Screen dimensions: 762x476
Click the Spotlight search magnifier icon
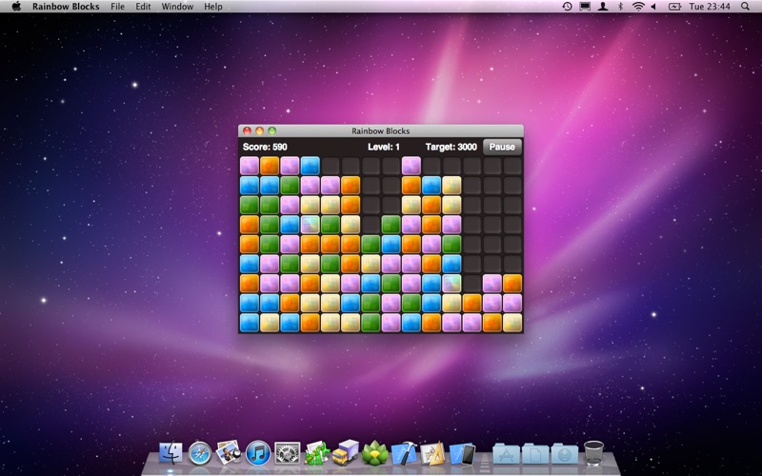tap(748, 7)
